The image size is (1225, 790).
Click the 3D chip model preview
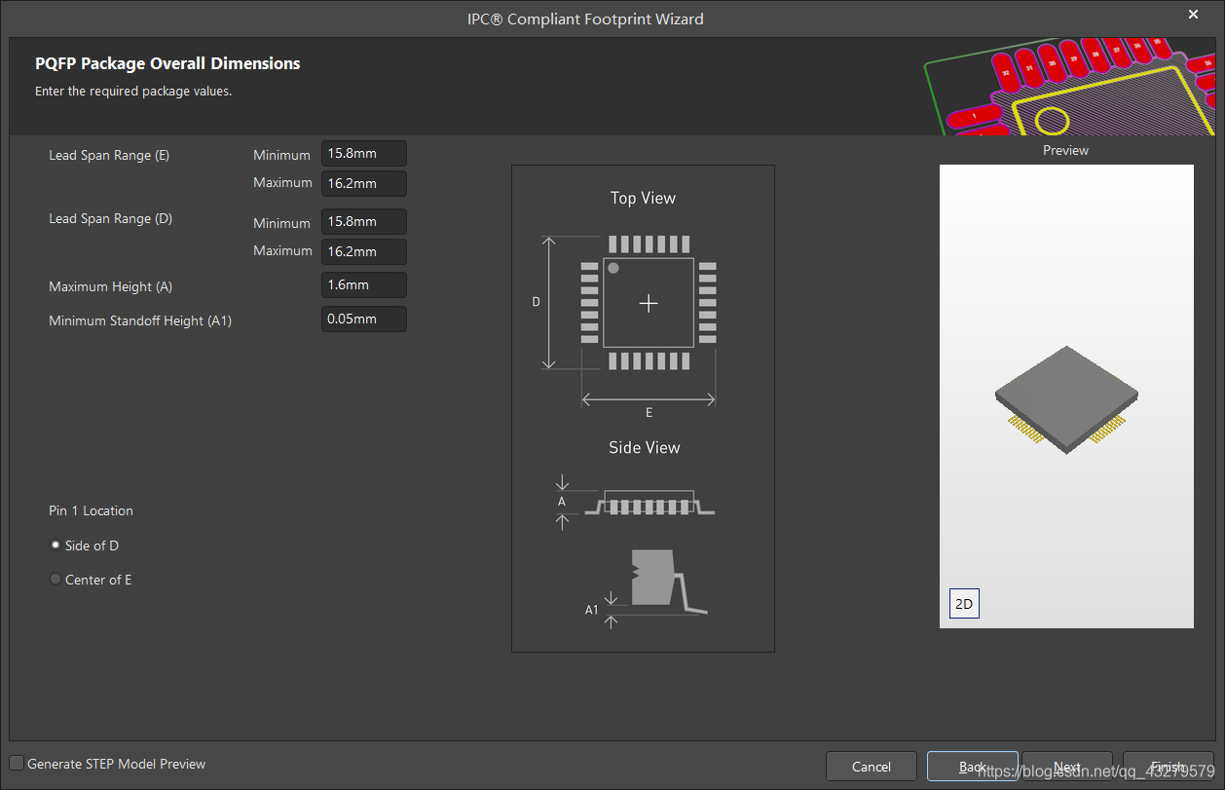(1067, 399)
